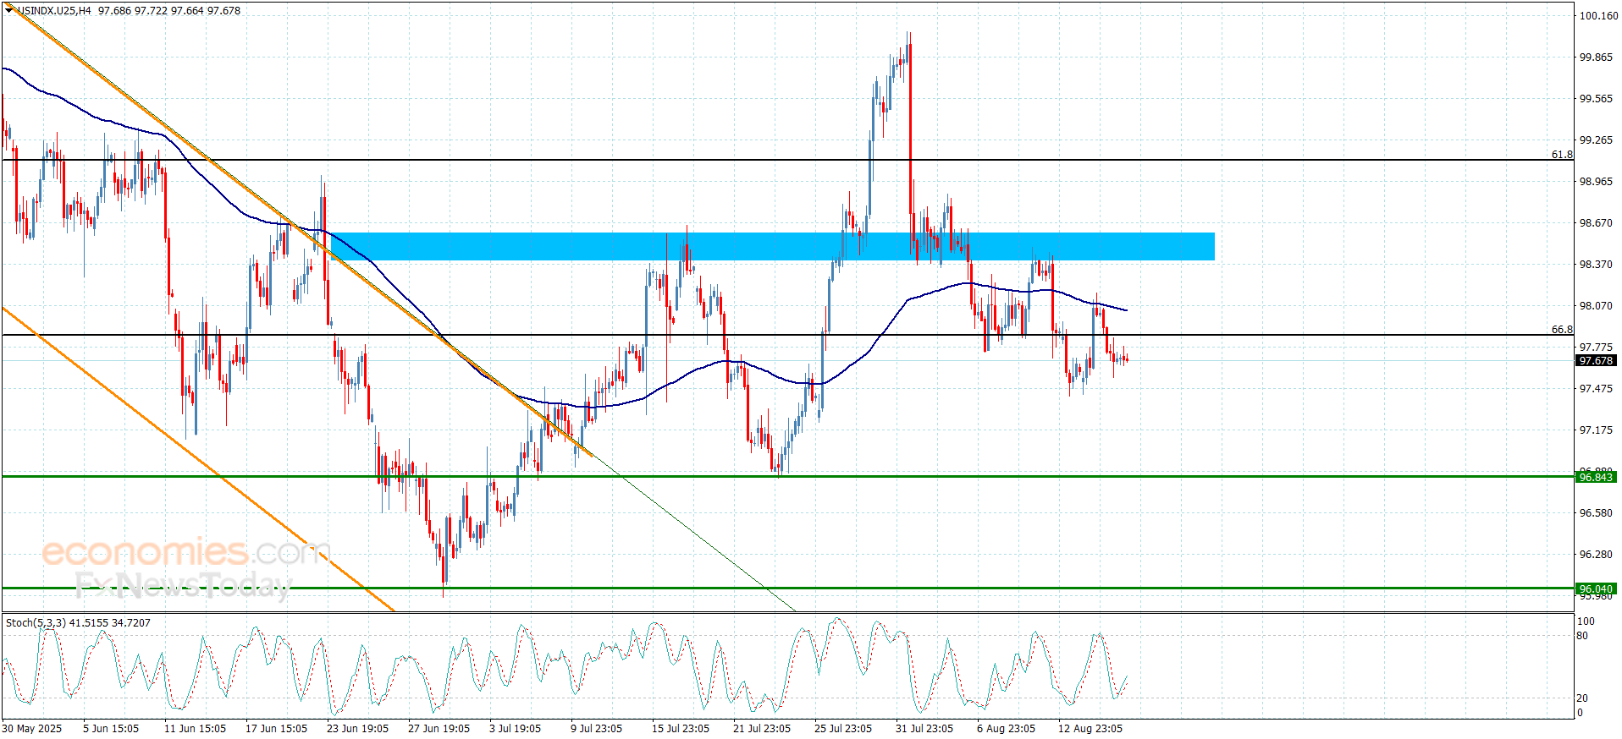Click the 98.370 price scale label
The width and height of the screenshot is (1622, 739).
tap(1596, 265)
